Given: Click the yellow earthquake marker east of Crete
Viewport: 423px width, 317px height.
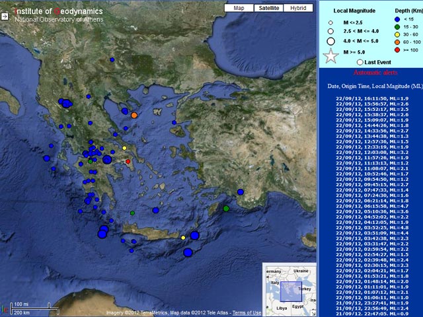Looking at the screenshot, I should click(x=183, y=238).
